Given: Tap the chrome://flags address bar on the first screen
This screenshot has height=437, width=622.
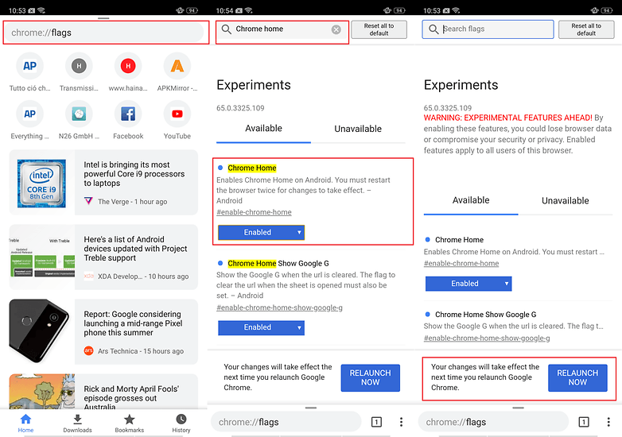Looking at the screenshot, I should tap(104, 33).
